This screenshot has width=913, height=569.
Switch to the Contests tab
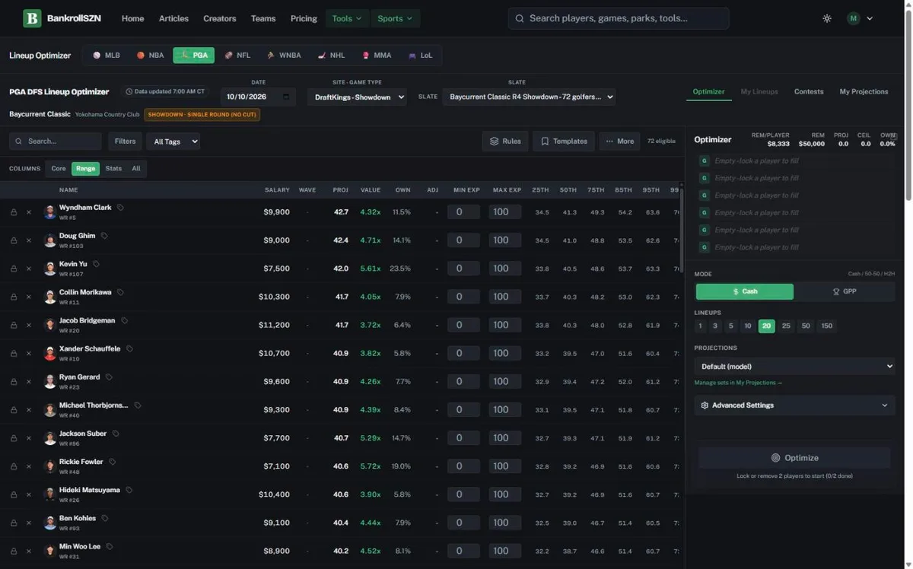809,91
